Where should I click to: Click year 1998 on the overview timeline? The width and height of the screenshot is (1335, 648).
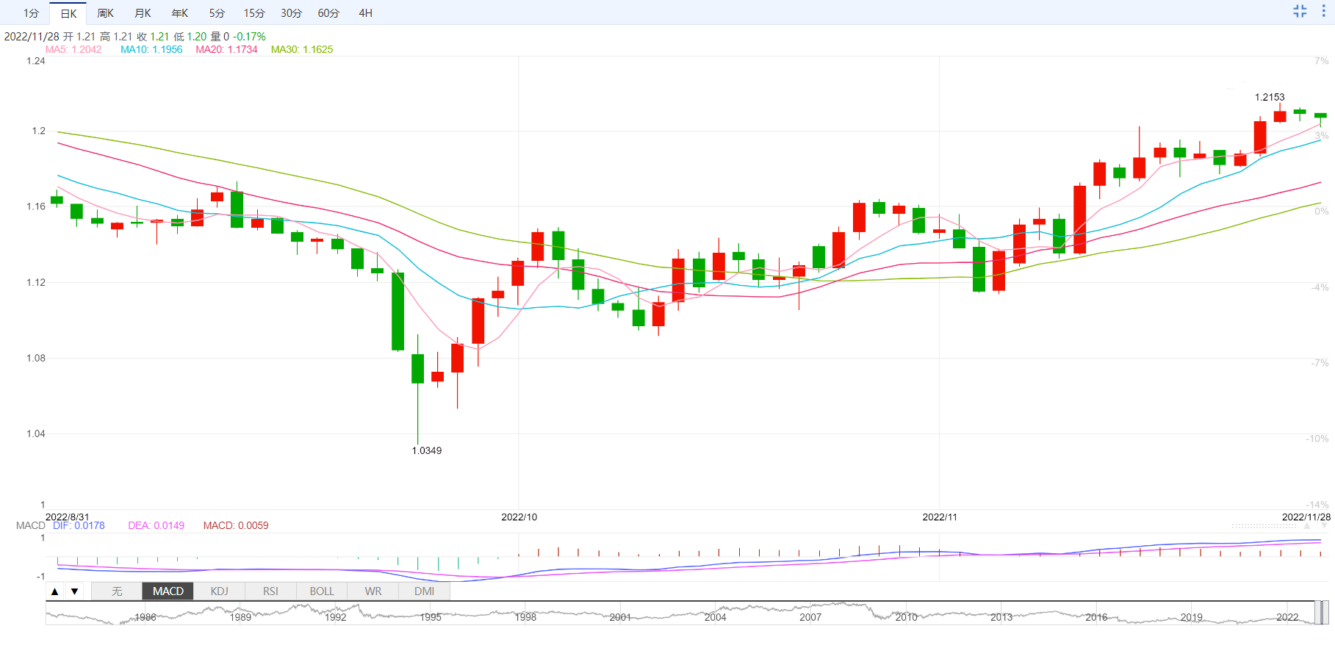(x=525, y=617)
